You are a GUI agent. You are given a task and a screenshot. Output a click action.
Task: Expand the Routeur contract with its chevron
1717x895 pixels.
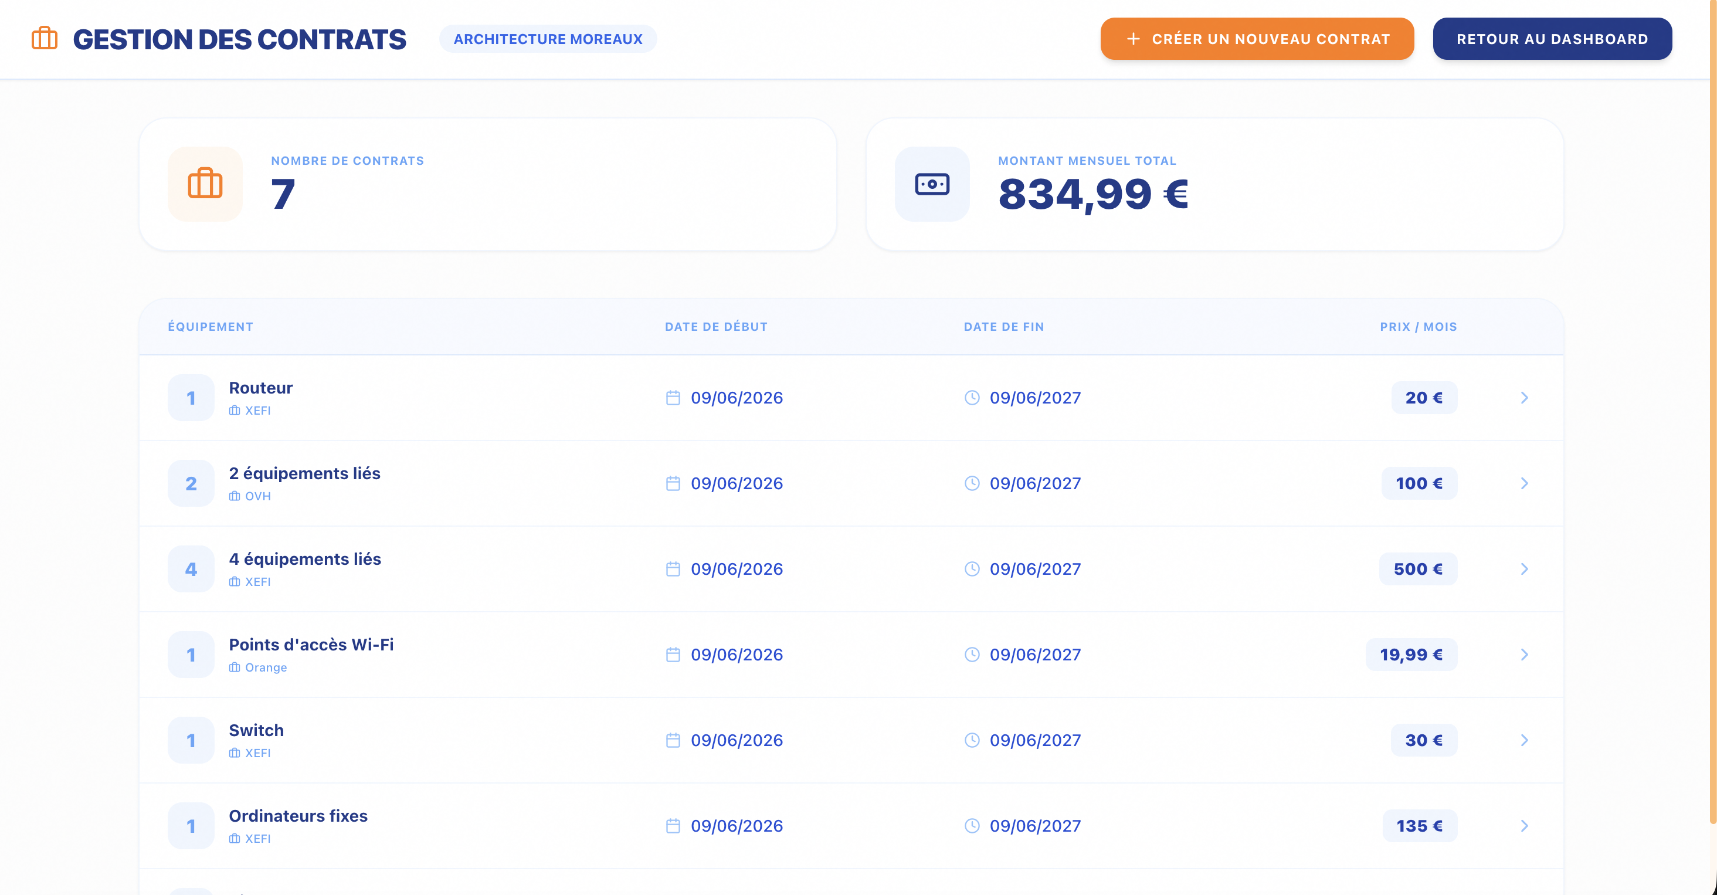[1525, 398]
